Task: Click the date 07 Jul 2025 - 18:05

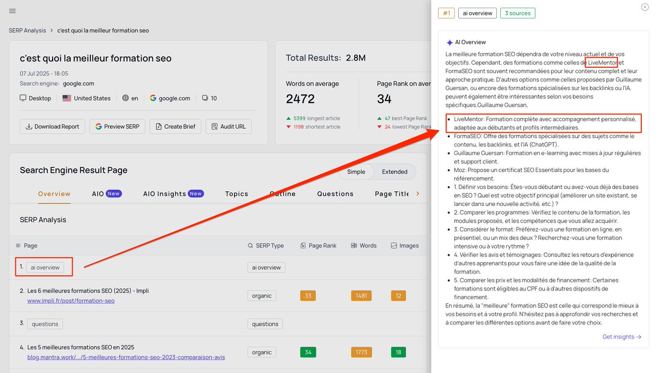Action: pyautogui.click(x=44, y=74)
